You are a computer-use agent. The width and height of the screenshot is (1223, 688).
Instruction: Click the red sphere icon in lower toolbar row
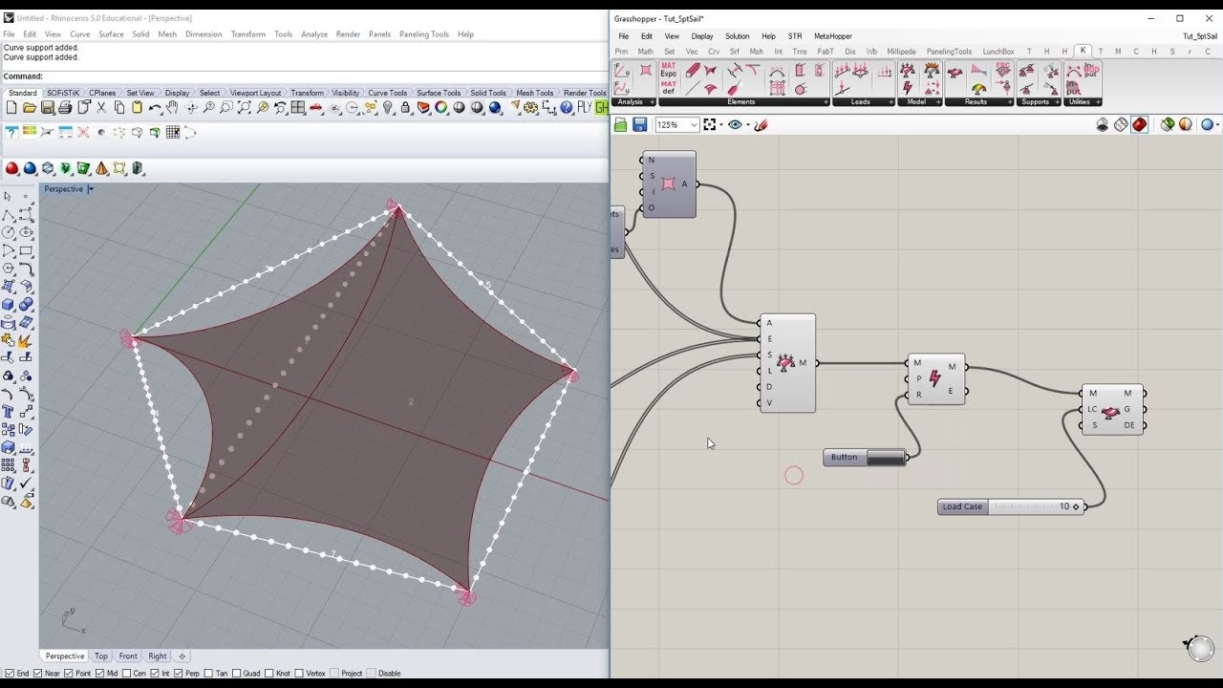tap(11, 168)
